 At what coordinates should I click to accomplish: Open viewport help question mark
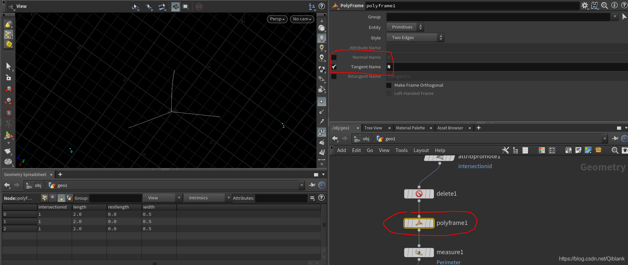[x=322, y=6]
